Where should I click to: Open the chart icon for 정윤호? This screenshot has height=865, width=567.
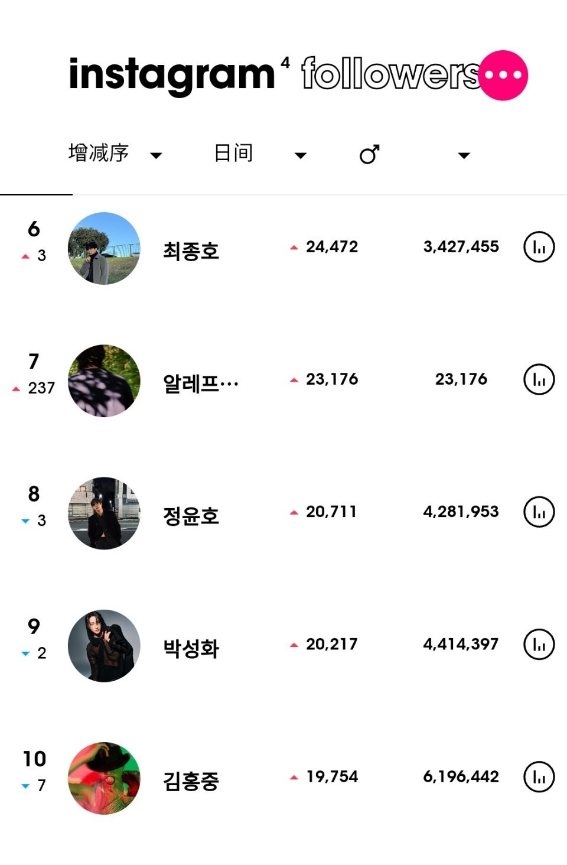click(539, 512)
